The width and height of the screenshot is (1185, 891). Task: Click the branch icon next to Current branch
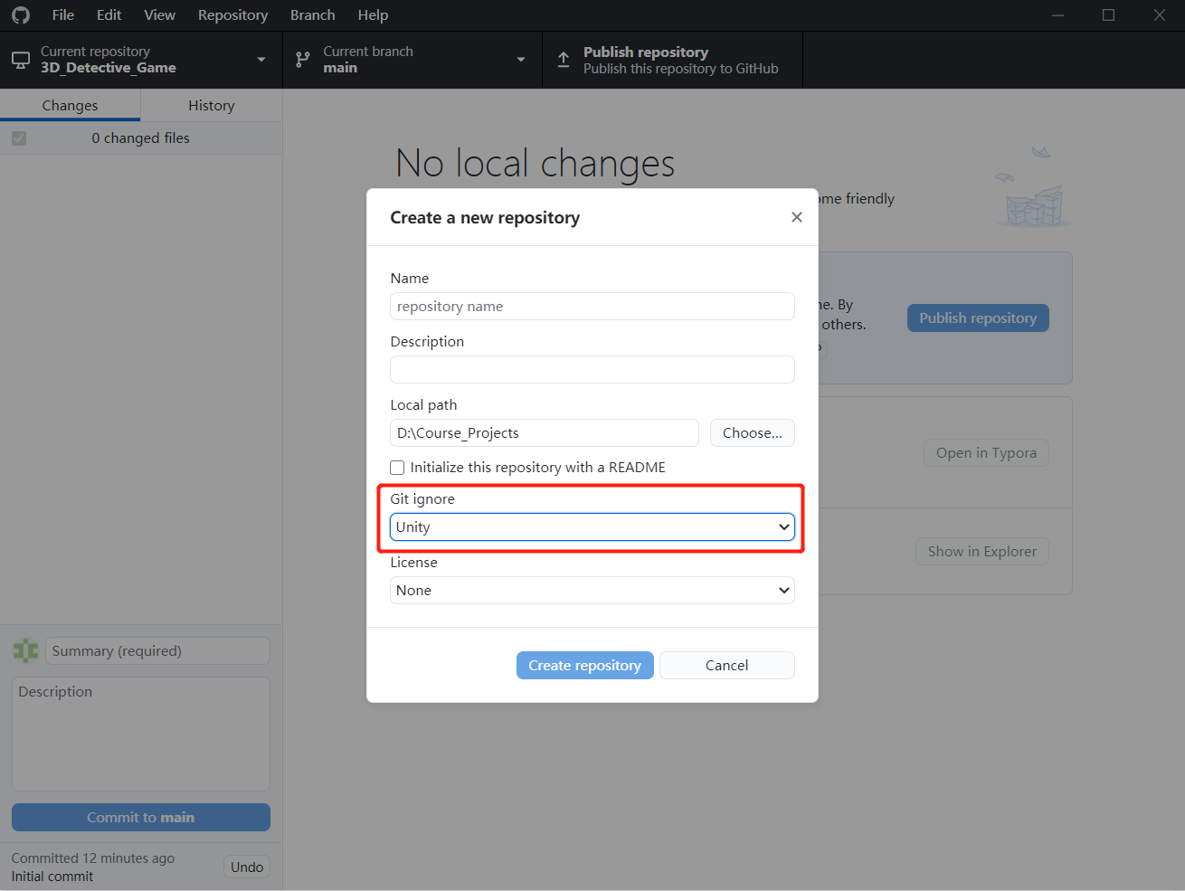(301, 60)
